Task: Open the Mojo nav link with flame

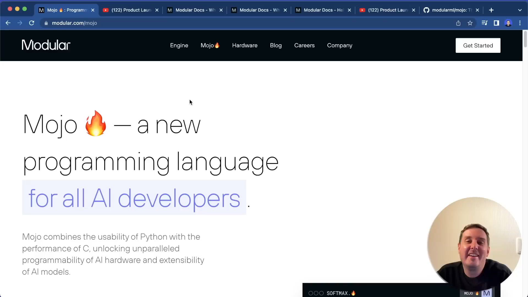Action: 210,45
